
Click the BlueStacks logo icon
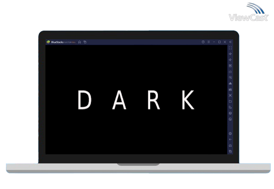(x=48, y=42)
